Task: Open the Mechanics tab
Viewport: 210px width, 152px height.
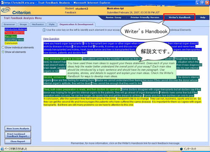Action: 38,24
